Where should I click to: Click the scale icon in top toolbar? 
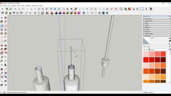pyautogui.click(x=42, y=13)
